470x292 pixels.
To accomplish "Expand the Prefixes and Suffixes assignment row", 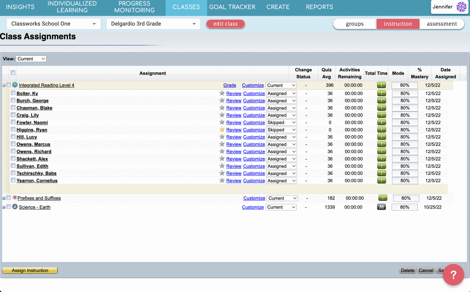I will [4, 198].
